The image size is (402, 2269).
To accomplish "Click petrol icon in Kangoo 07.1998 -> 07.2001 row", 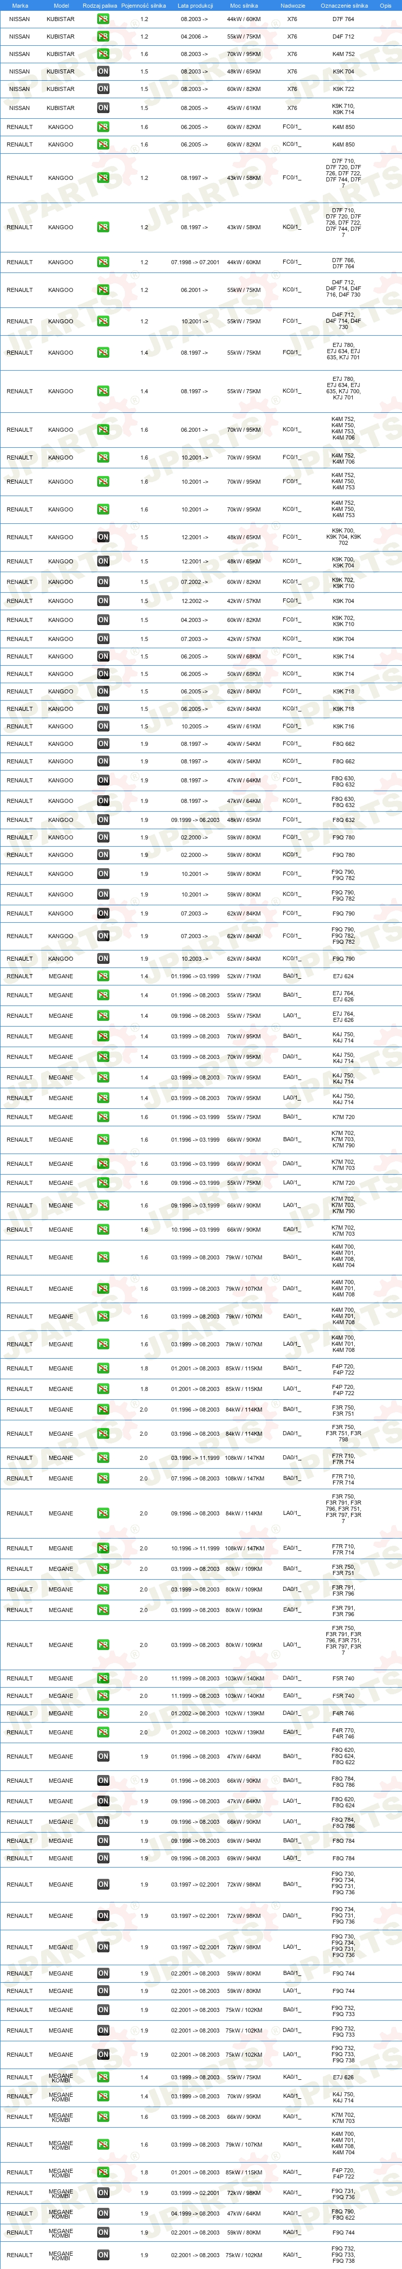I will (x=103, y=263).
